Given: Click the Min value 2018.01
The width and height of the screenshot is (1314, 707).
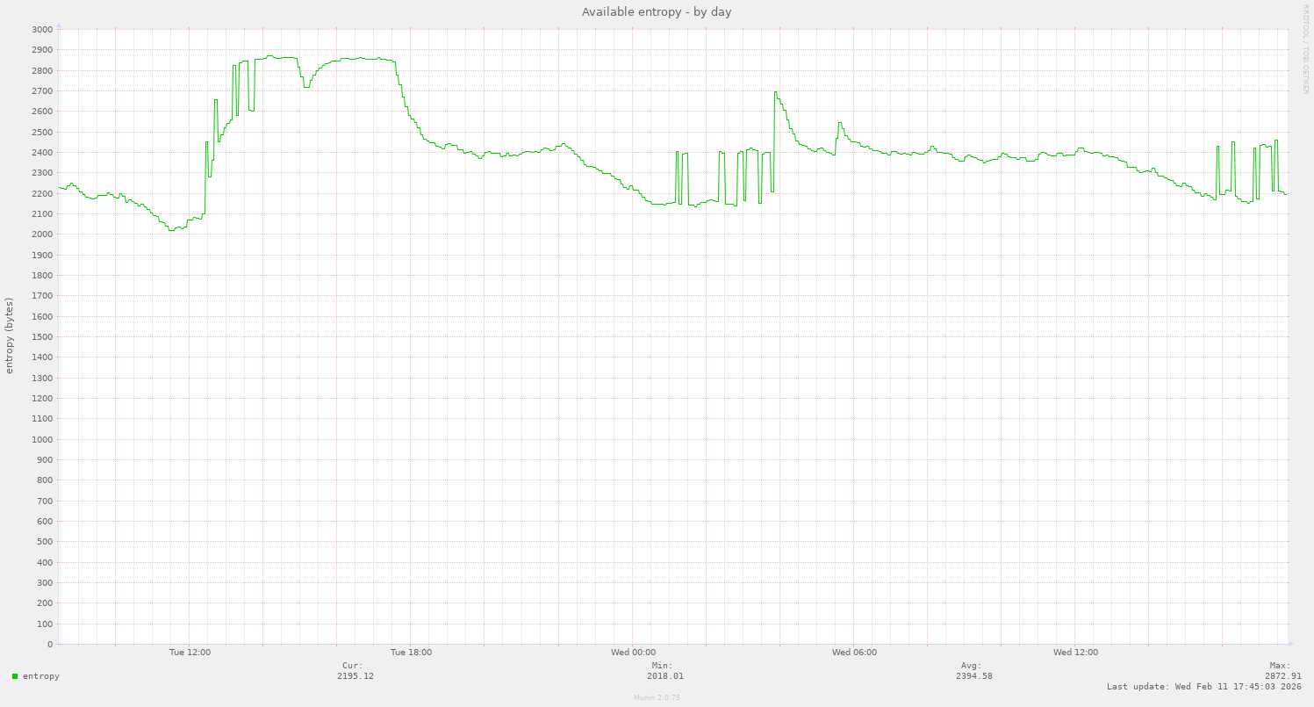Looking at the screenshot, I should pyautogui.click(x=664, y=676).
